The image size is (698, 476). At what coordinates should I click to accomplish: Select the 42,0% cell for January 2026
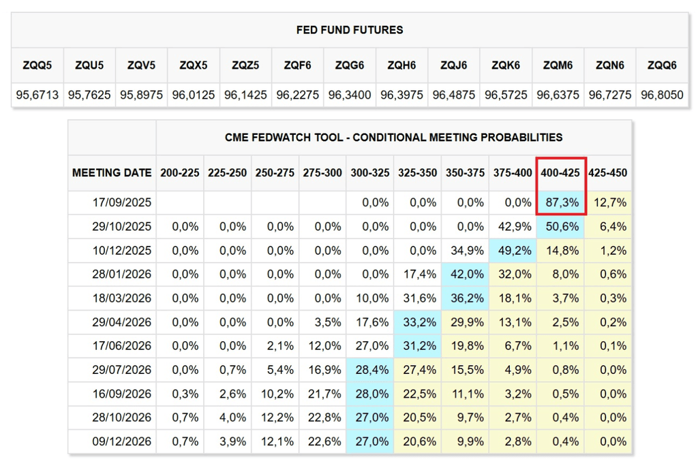(x=465, y=274)
